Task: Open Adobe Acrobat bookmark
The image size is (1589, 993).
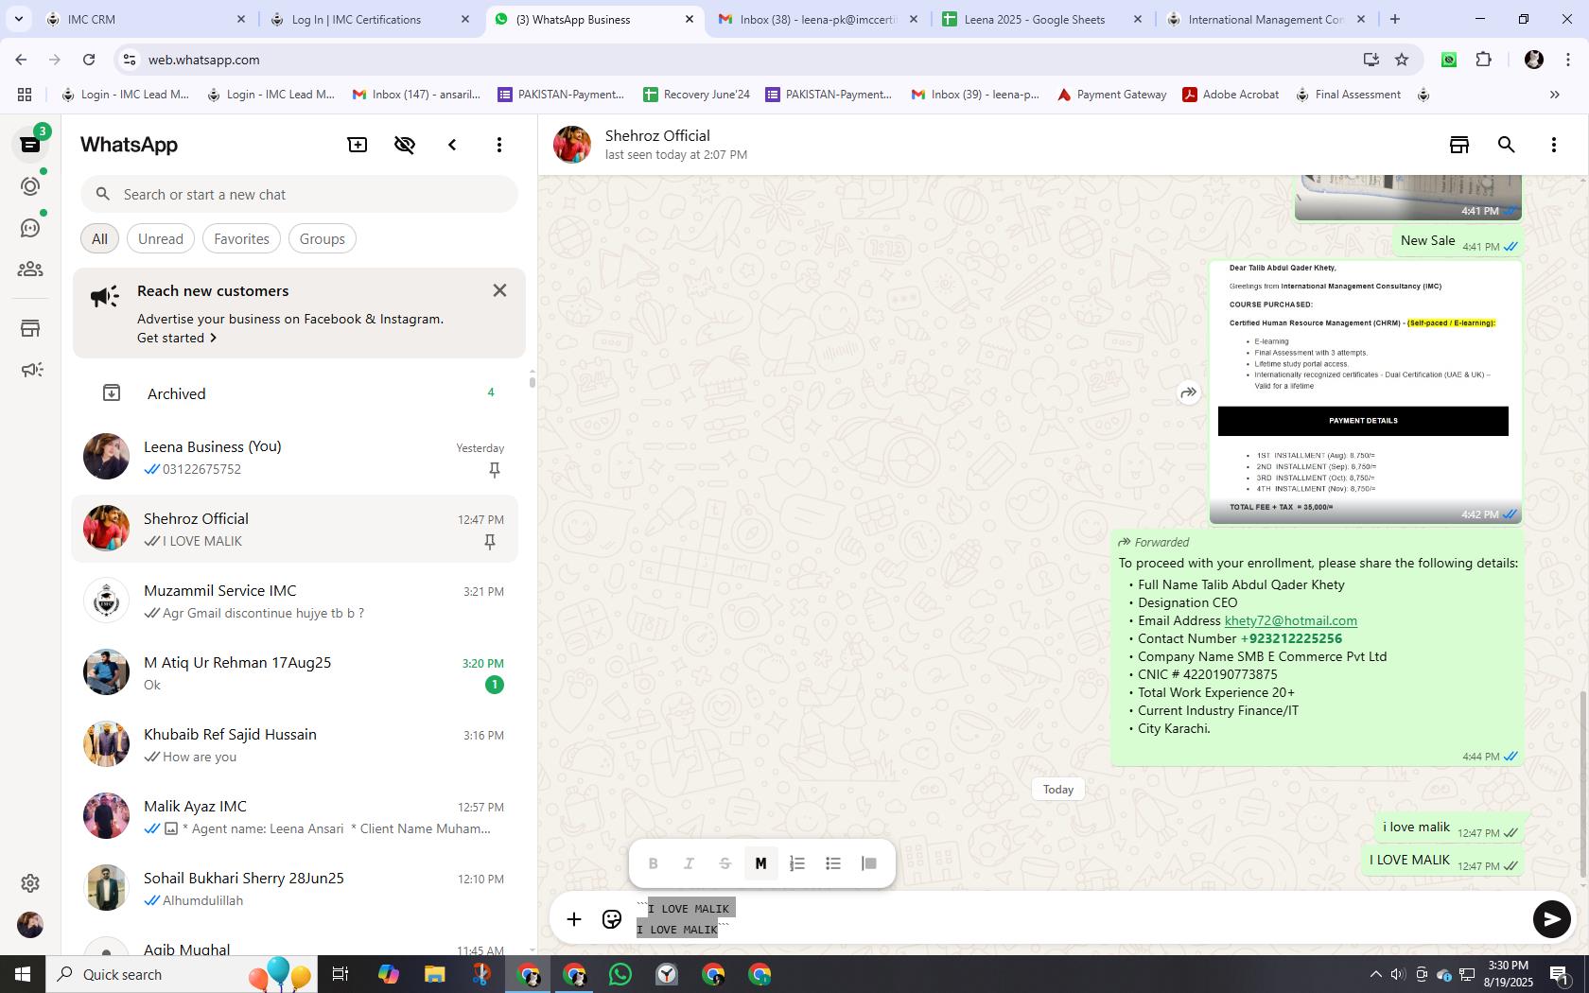Action: point(1231,95)
